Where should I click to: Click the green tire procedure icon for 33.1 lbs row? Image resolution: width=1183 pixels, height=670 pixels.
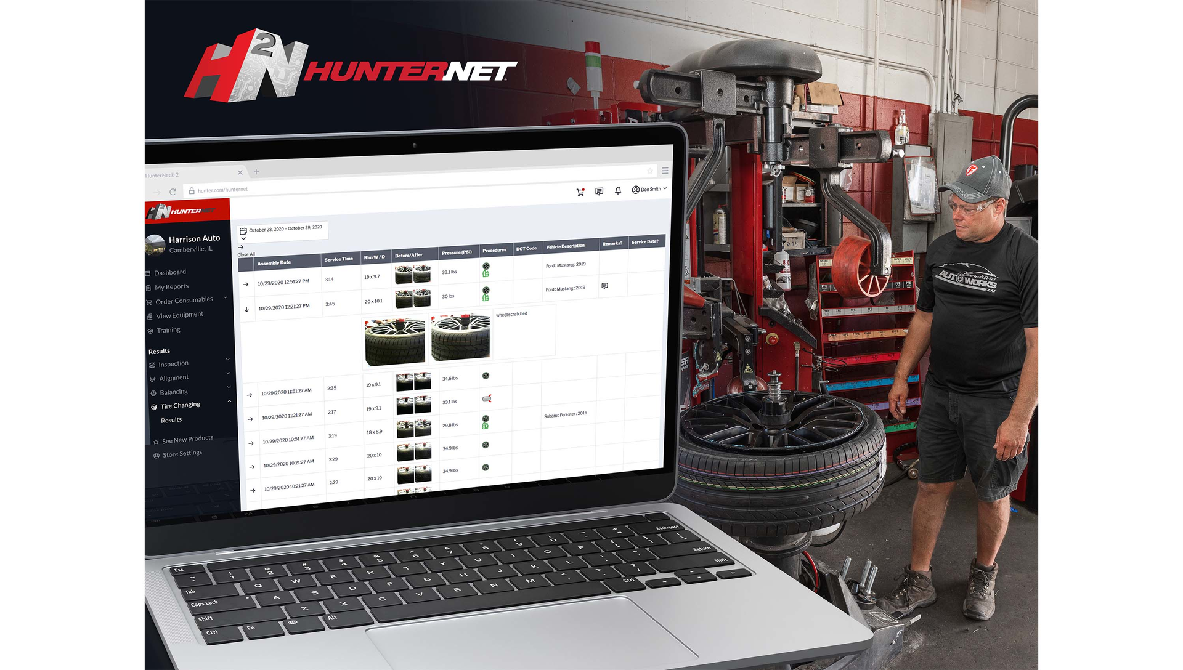click(486, 271)
